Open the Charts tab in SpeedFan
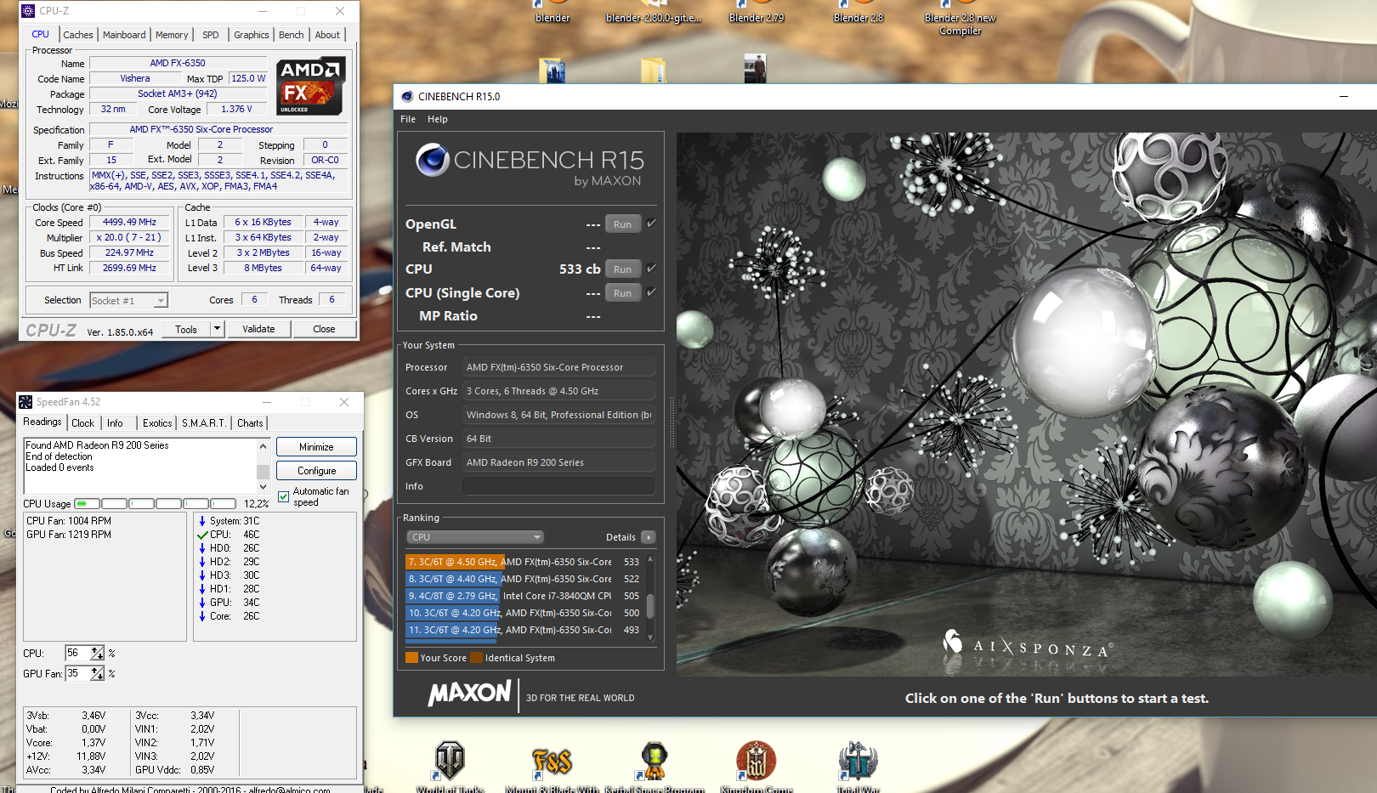The width and height of the screenshot is (1377, 793). [250, 423]
